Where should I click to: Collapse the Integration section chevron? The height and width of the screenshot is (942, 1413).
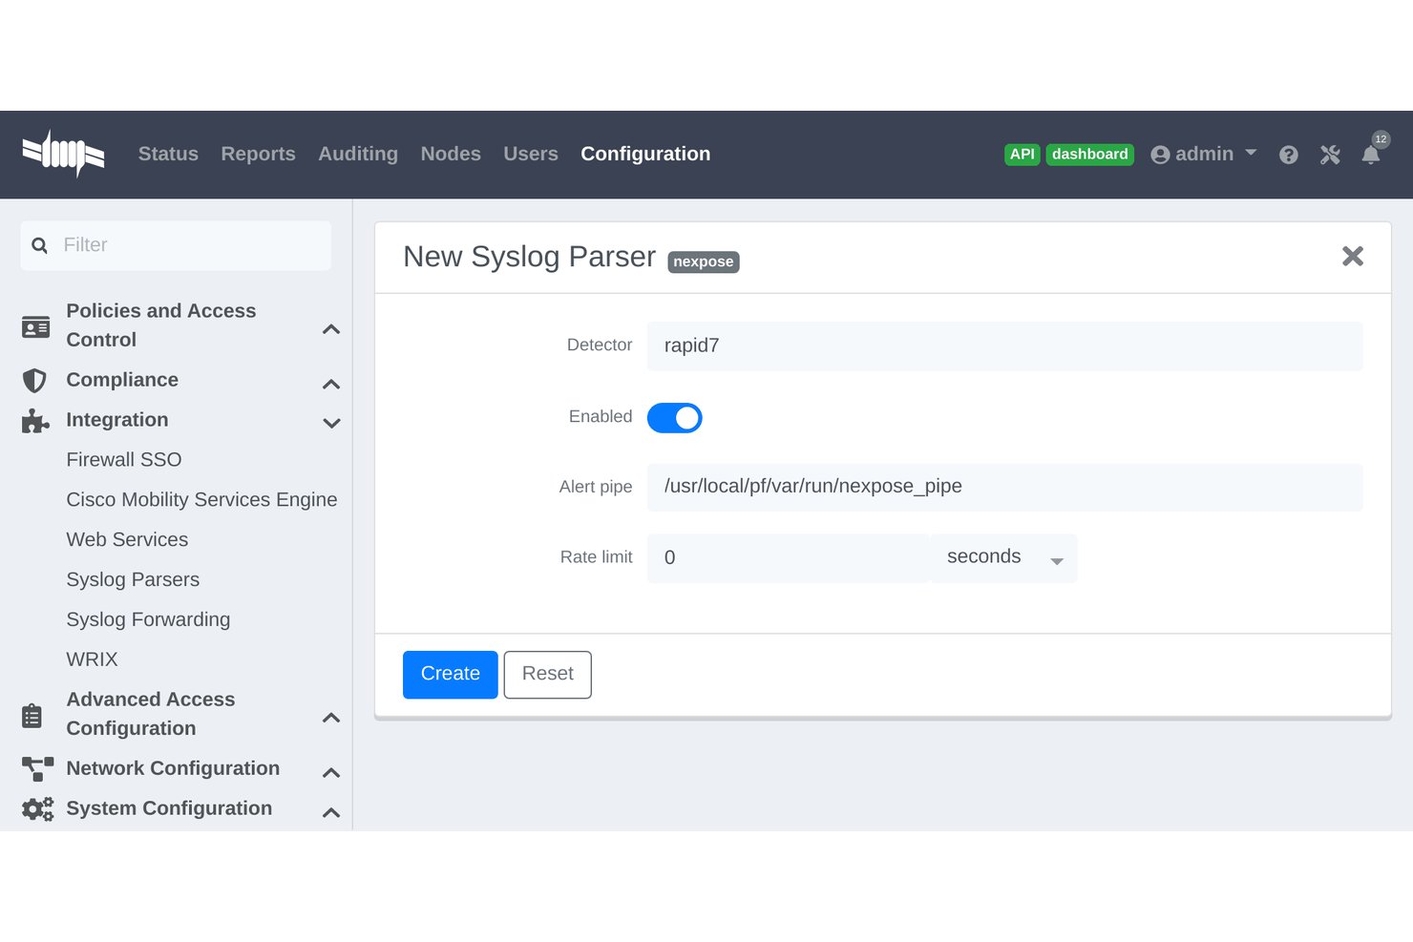tap(331, 423)
